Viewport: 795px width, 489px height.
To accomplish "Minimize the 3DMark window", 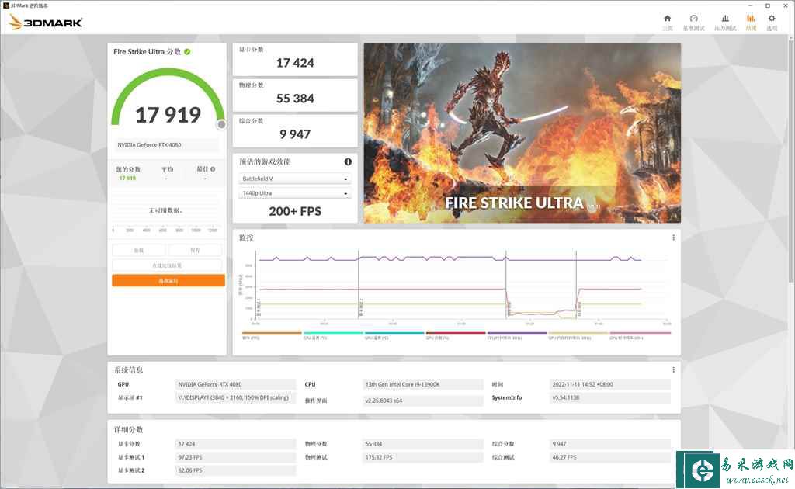I will click(751, 5).
